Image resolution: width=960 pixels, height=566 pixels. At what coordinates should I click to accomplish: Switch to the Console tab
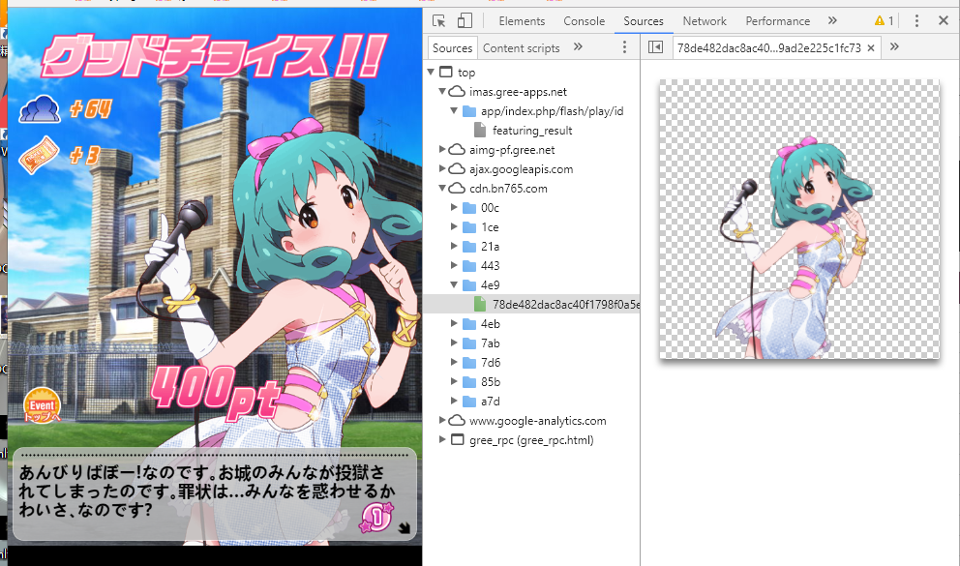(x=585, y=21)
